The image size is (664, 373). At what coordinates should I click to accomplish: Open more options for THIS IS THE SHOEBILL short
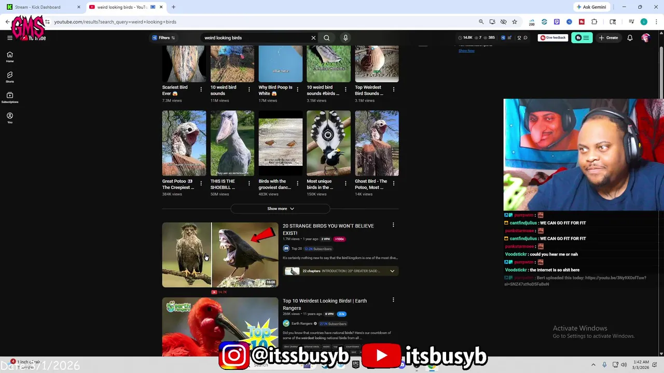tap(249, 183)
